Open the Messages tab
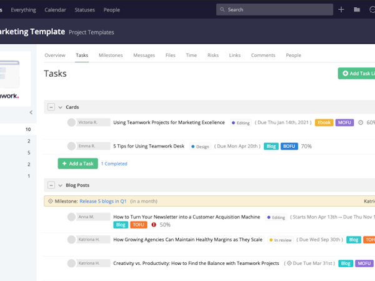Screen dimensions: 375x281 point(144,55)
